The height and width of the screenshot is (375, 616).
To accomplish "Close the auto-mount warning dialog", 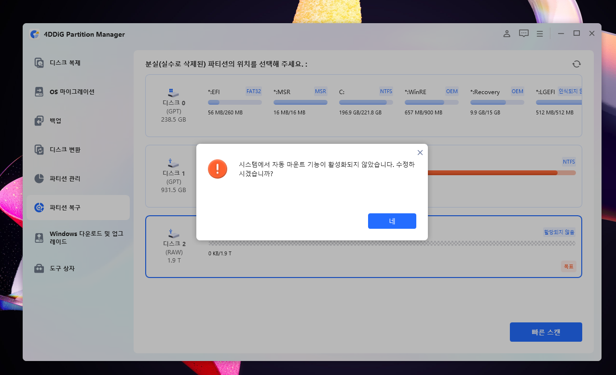I will (420, 152).
